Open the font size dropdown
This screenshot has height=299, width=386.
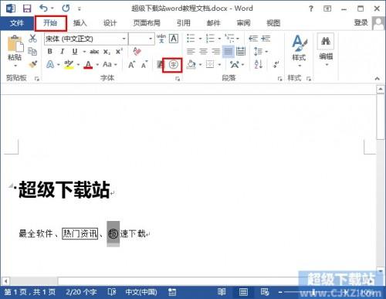151,39
